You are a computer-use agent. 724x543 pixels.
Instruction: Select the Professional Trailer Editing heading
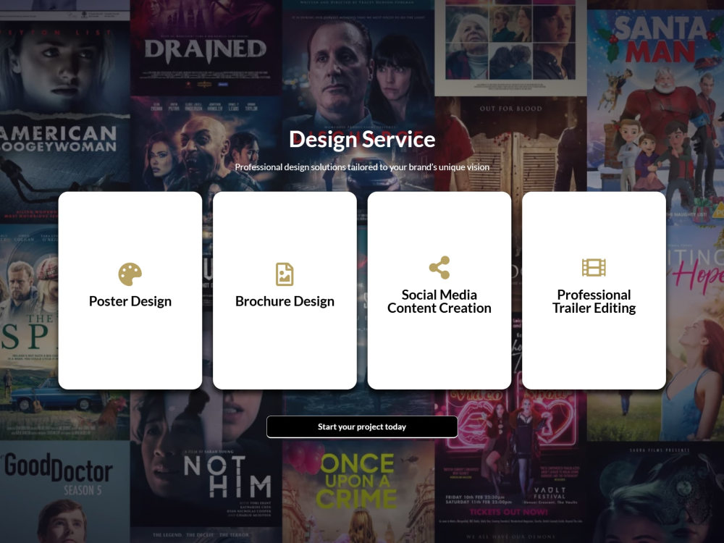pyautogui.click(x=594, y=301)
